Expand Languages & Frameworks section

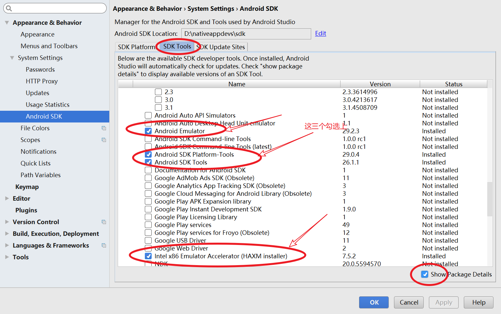tap(7, 245)
